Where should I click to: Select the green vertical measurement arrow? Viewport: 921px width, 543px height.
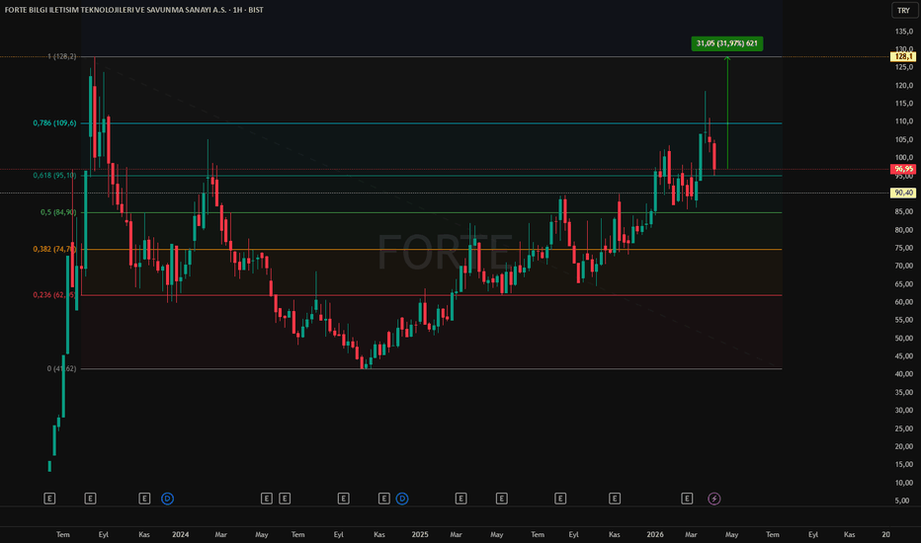point(727,113)
